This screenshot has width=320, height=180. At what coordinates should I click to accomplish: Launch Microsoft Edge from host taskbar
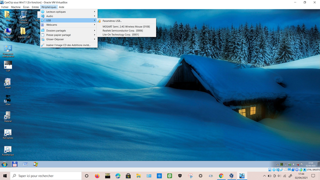[118, 175]
